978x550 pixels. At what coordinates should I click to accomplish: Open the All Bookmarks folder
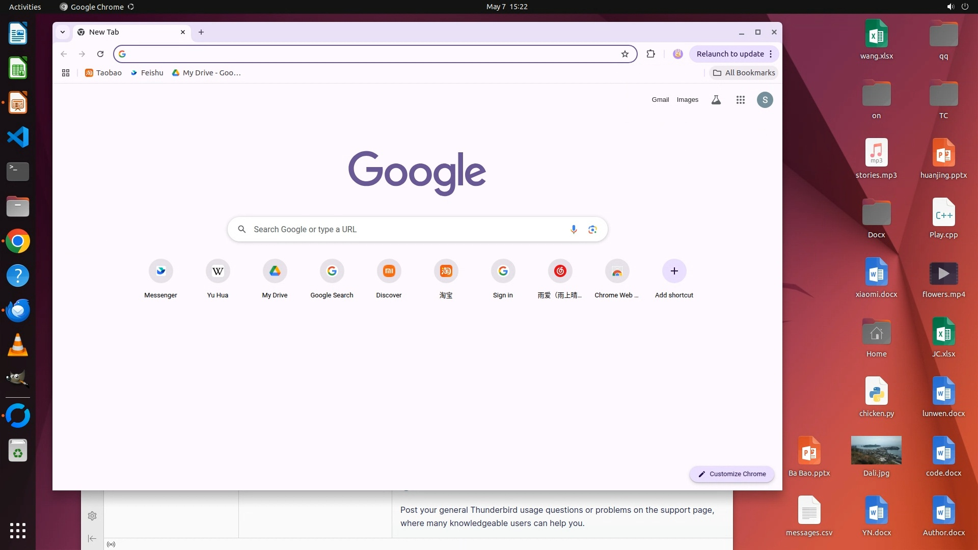point(744,73)
